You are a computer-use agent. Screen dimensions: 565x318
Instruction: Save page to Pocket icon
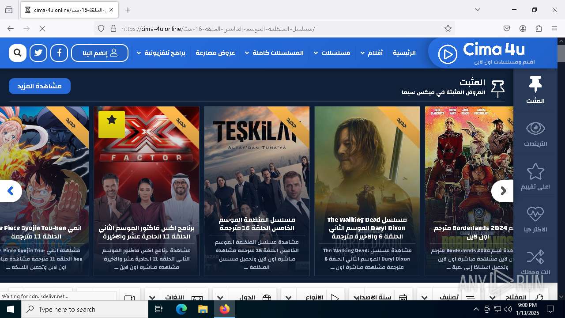[507, 29]
